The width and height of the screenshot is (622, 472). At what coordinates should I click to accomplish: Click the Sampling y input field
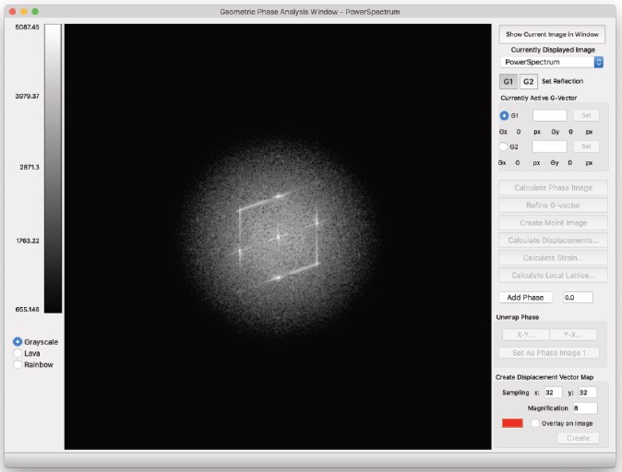point(587,392)
